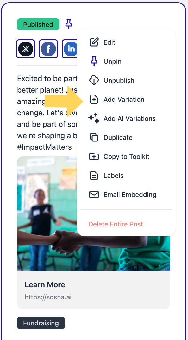
Task: Toggle the X (Twitter) network selector
Action: 26,49
